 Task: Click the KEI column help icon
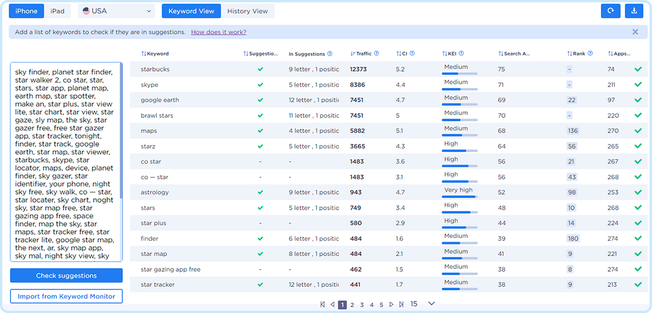point(461,54)
